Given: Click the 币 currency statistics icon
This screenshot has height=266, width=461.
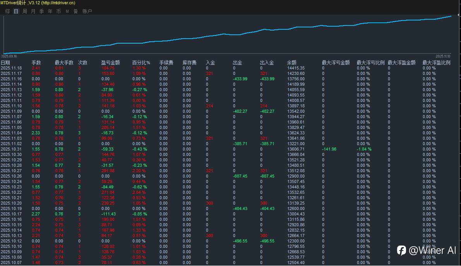Looking at the screenshot, I should [58, 11].
